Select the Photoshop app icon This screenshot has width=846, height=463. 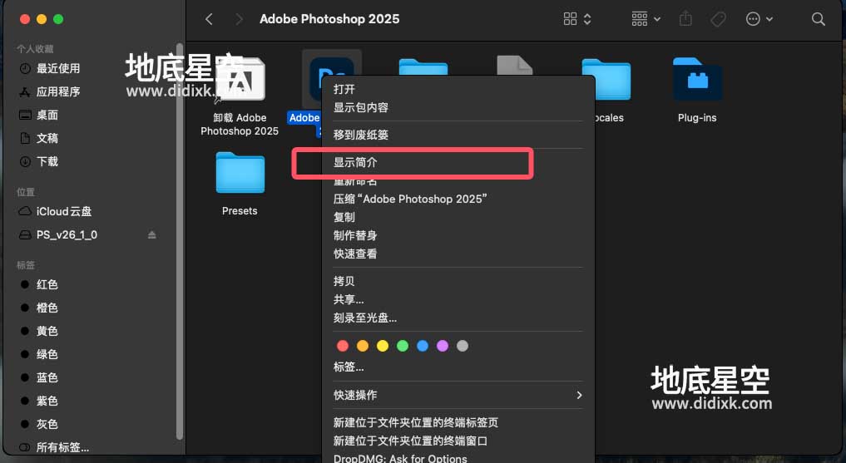[x=331, y=79]
